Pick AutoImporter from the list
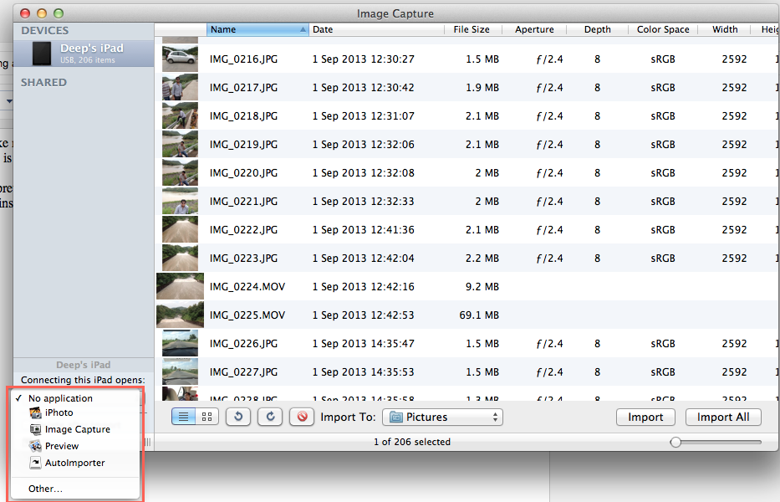Image resolution: width=780 pixels, height=502 pixels. [x=74, y=464]
